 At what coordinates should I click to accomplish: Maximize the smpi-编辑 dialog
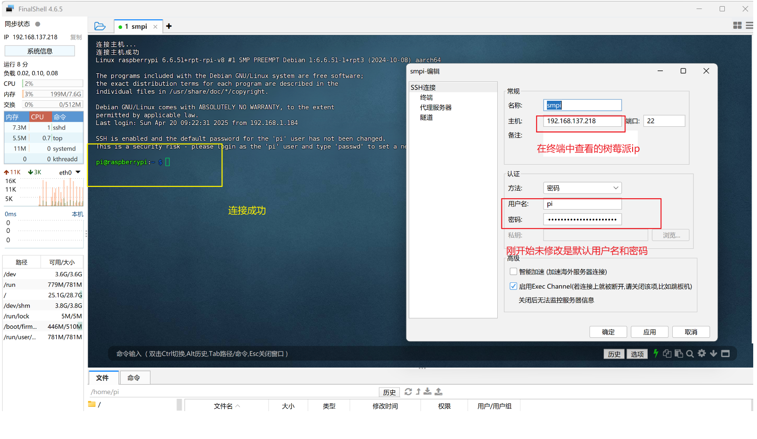[683, 71]
